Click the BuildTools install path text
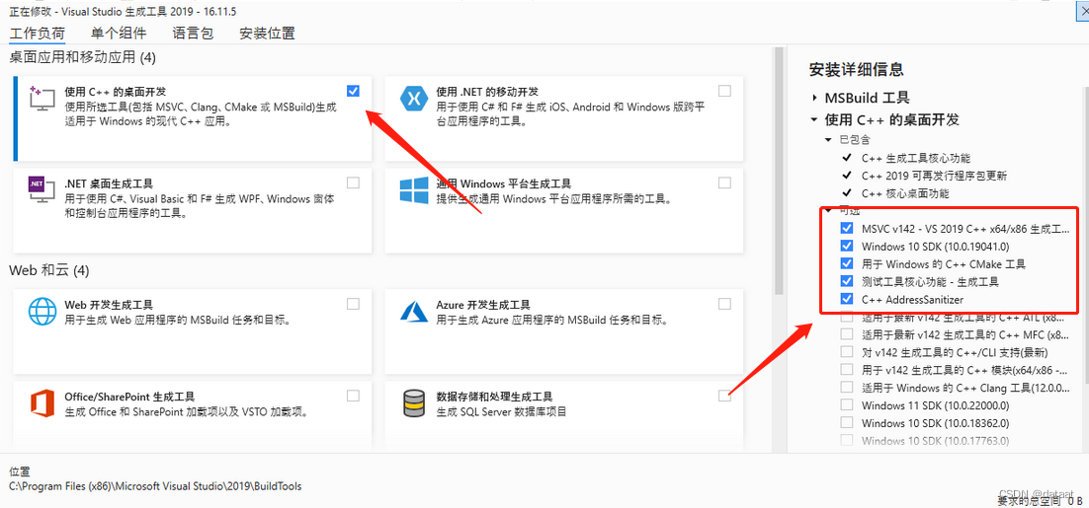The height and width of the screenshot is (508, 1089). 155,486
